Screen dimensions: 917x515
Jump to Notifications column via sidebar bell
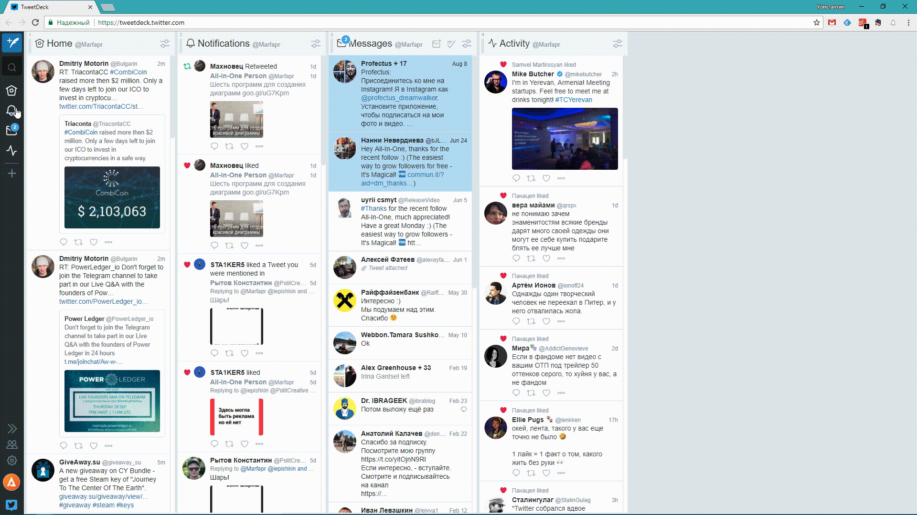(12, 110)
